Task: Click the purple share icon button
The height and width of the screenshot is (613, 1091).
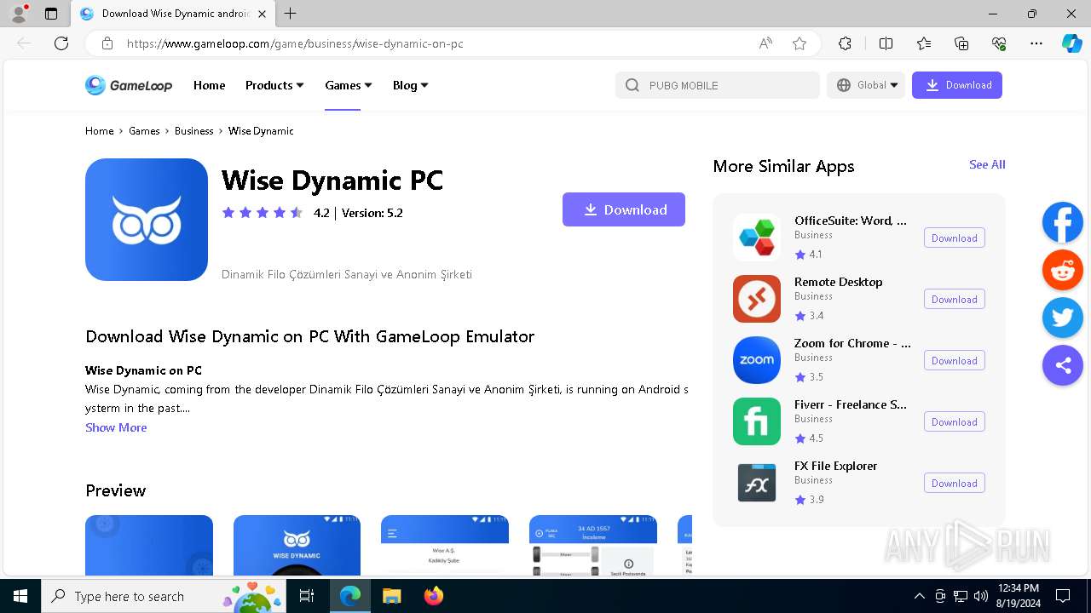Action: pos(1063,366)
